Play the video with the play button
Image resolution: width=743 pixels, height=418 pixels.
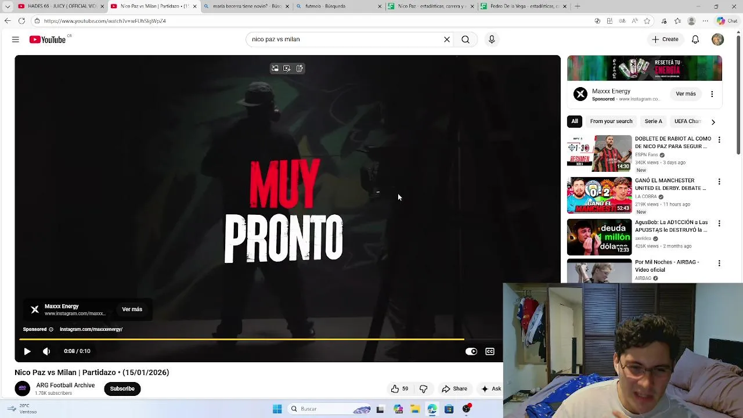coord(27,351)
